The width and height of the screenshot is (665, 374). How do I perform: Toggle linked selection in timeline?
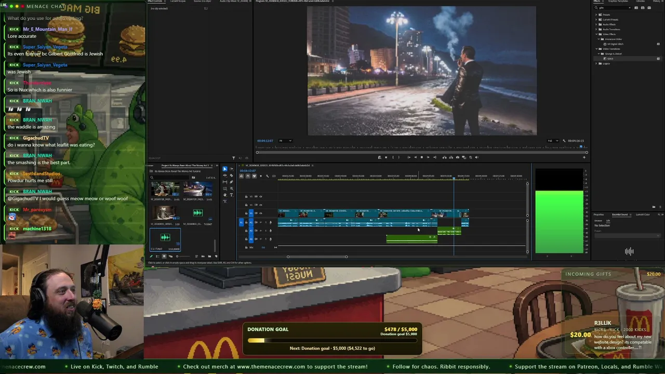(x=254, y=176)
